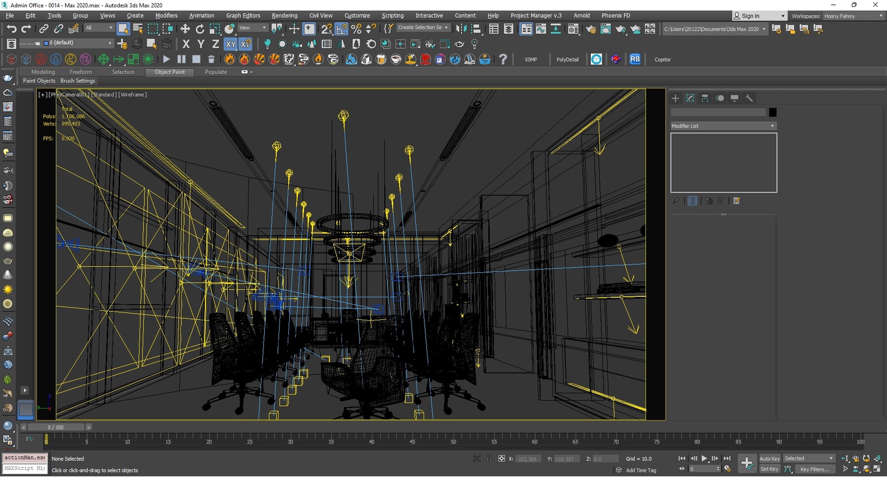Toggle the XY axis constraint
Screen dimensions: 887x480
pos(231,44)
